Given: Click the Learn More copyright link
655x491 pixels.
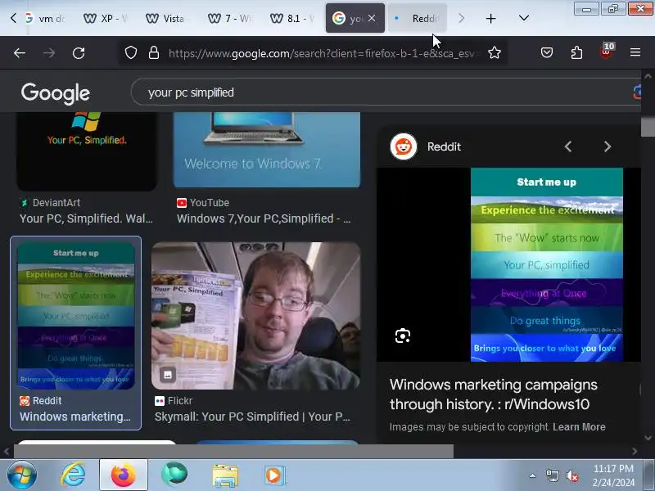Looking at the screenshot, I should tap(579, 426).
